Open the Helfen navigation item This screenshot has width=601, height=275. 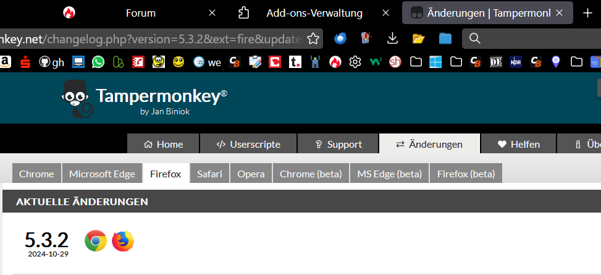coord(519,144)
